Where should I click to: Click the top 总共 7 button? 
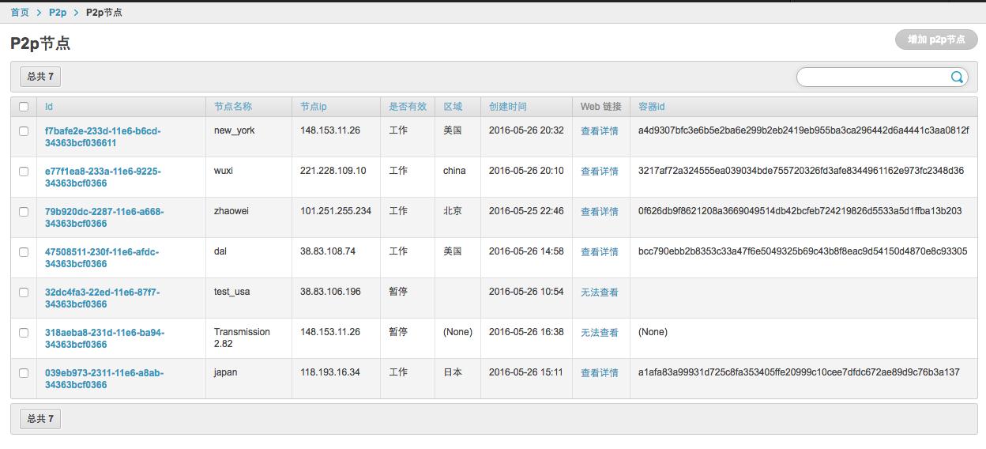point(40,77)
